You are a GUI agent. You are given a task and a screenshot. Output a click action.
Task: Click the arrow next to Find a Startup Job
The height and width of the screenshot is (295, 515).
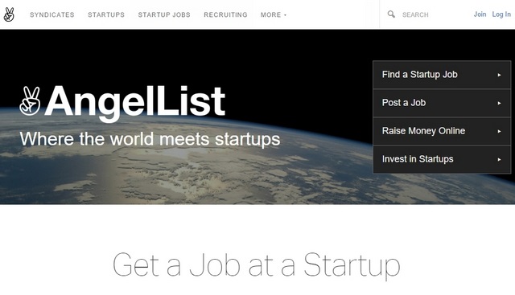pyautogui.click(x=499, y=75)
